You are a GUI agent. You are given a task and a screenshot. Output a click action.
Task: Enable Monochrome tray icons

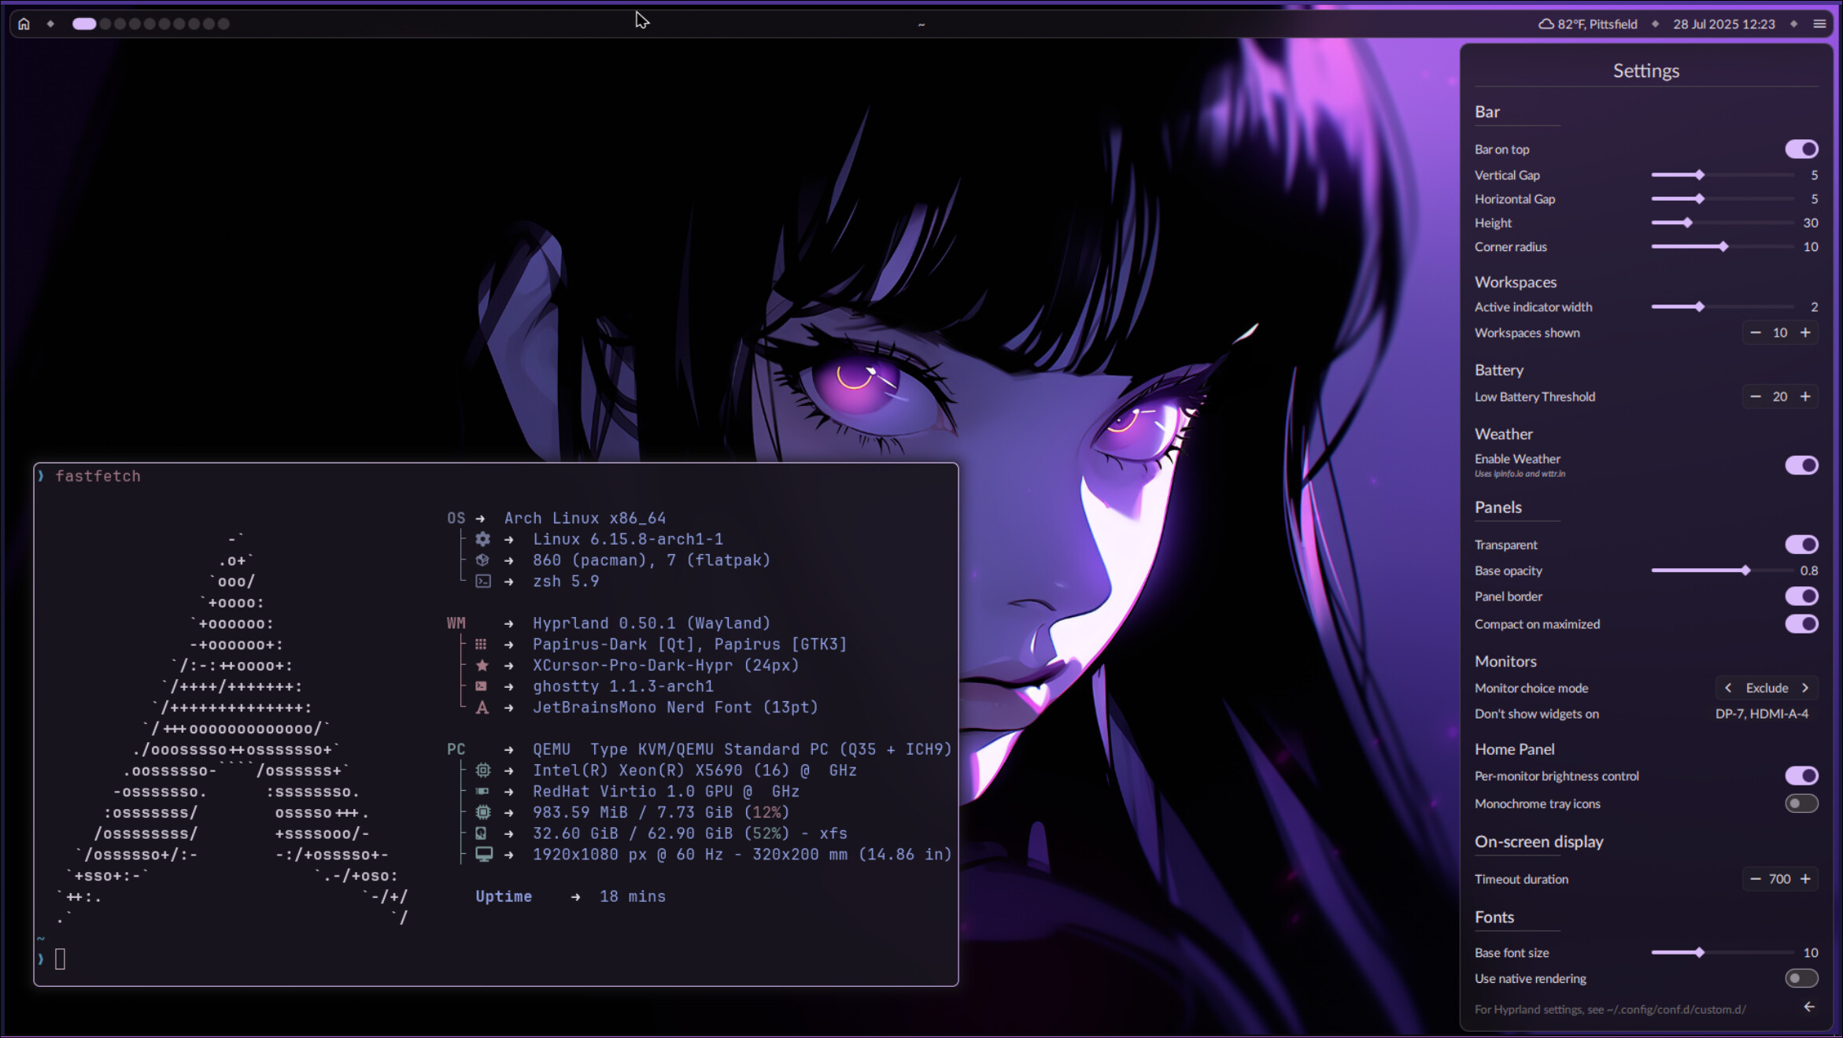point(1801,803)
